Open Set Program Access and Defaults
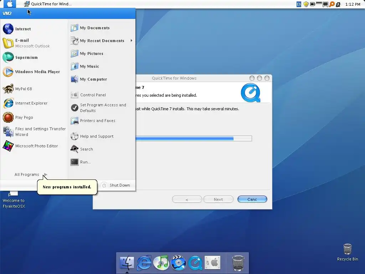This screenshot has height=274, width=365. click(x=102, y=108)
